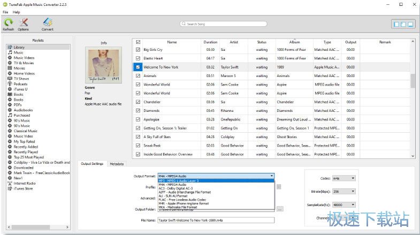Open the SampleRate(hz) dropdown

coord(344,204)
